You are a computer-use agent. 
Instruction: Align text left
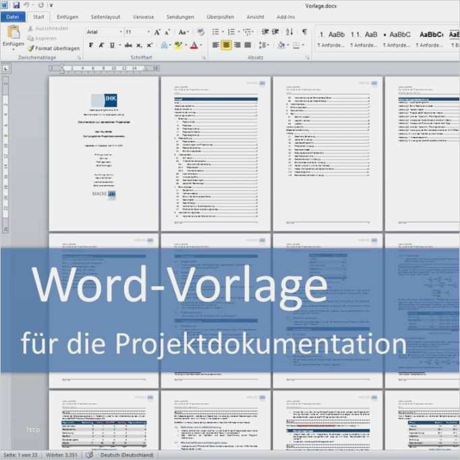click(215, 45)
